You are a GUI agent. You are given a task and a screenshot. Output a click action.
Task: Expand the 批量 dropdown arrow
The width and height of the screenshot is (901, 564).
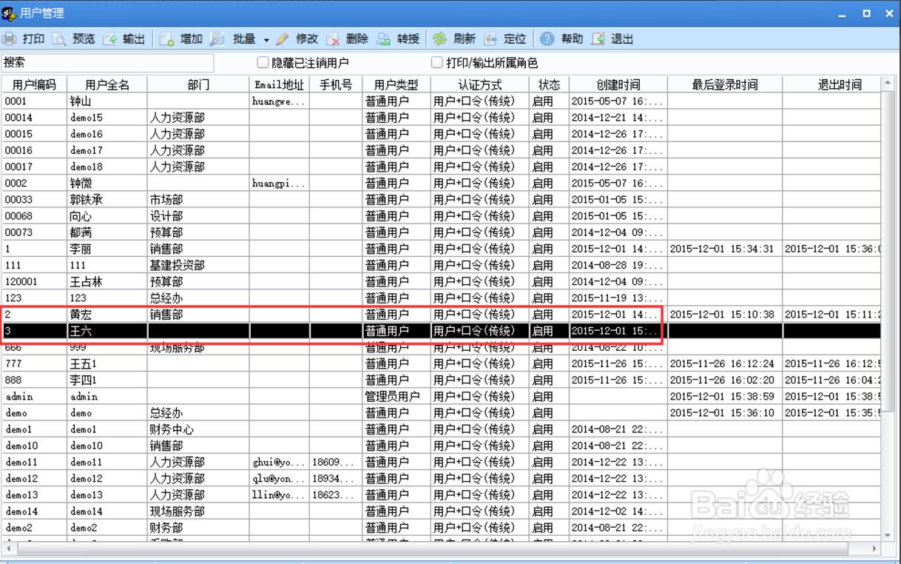click(266, 40)
